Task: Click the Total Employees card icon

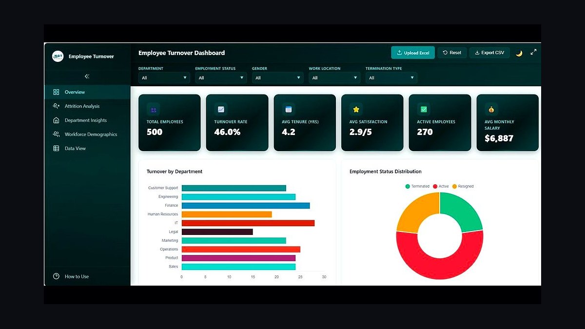Action: point(154,110)
